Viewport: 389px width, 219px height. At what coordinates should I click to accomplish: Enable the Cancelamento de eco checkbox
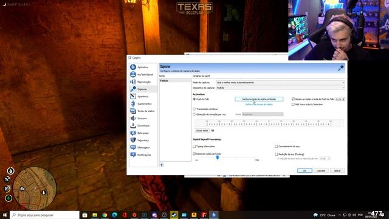pos(276,147)
